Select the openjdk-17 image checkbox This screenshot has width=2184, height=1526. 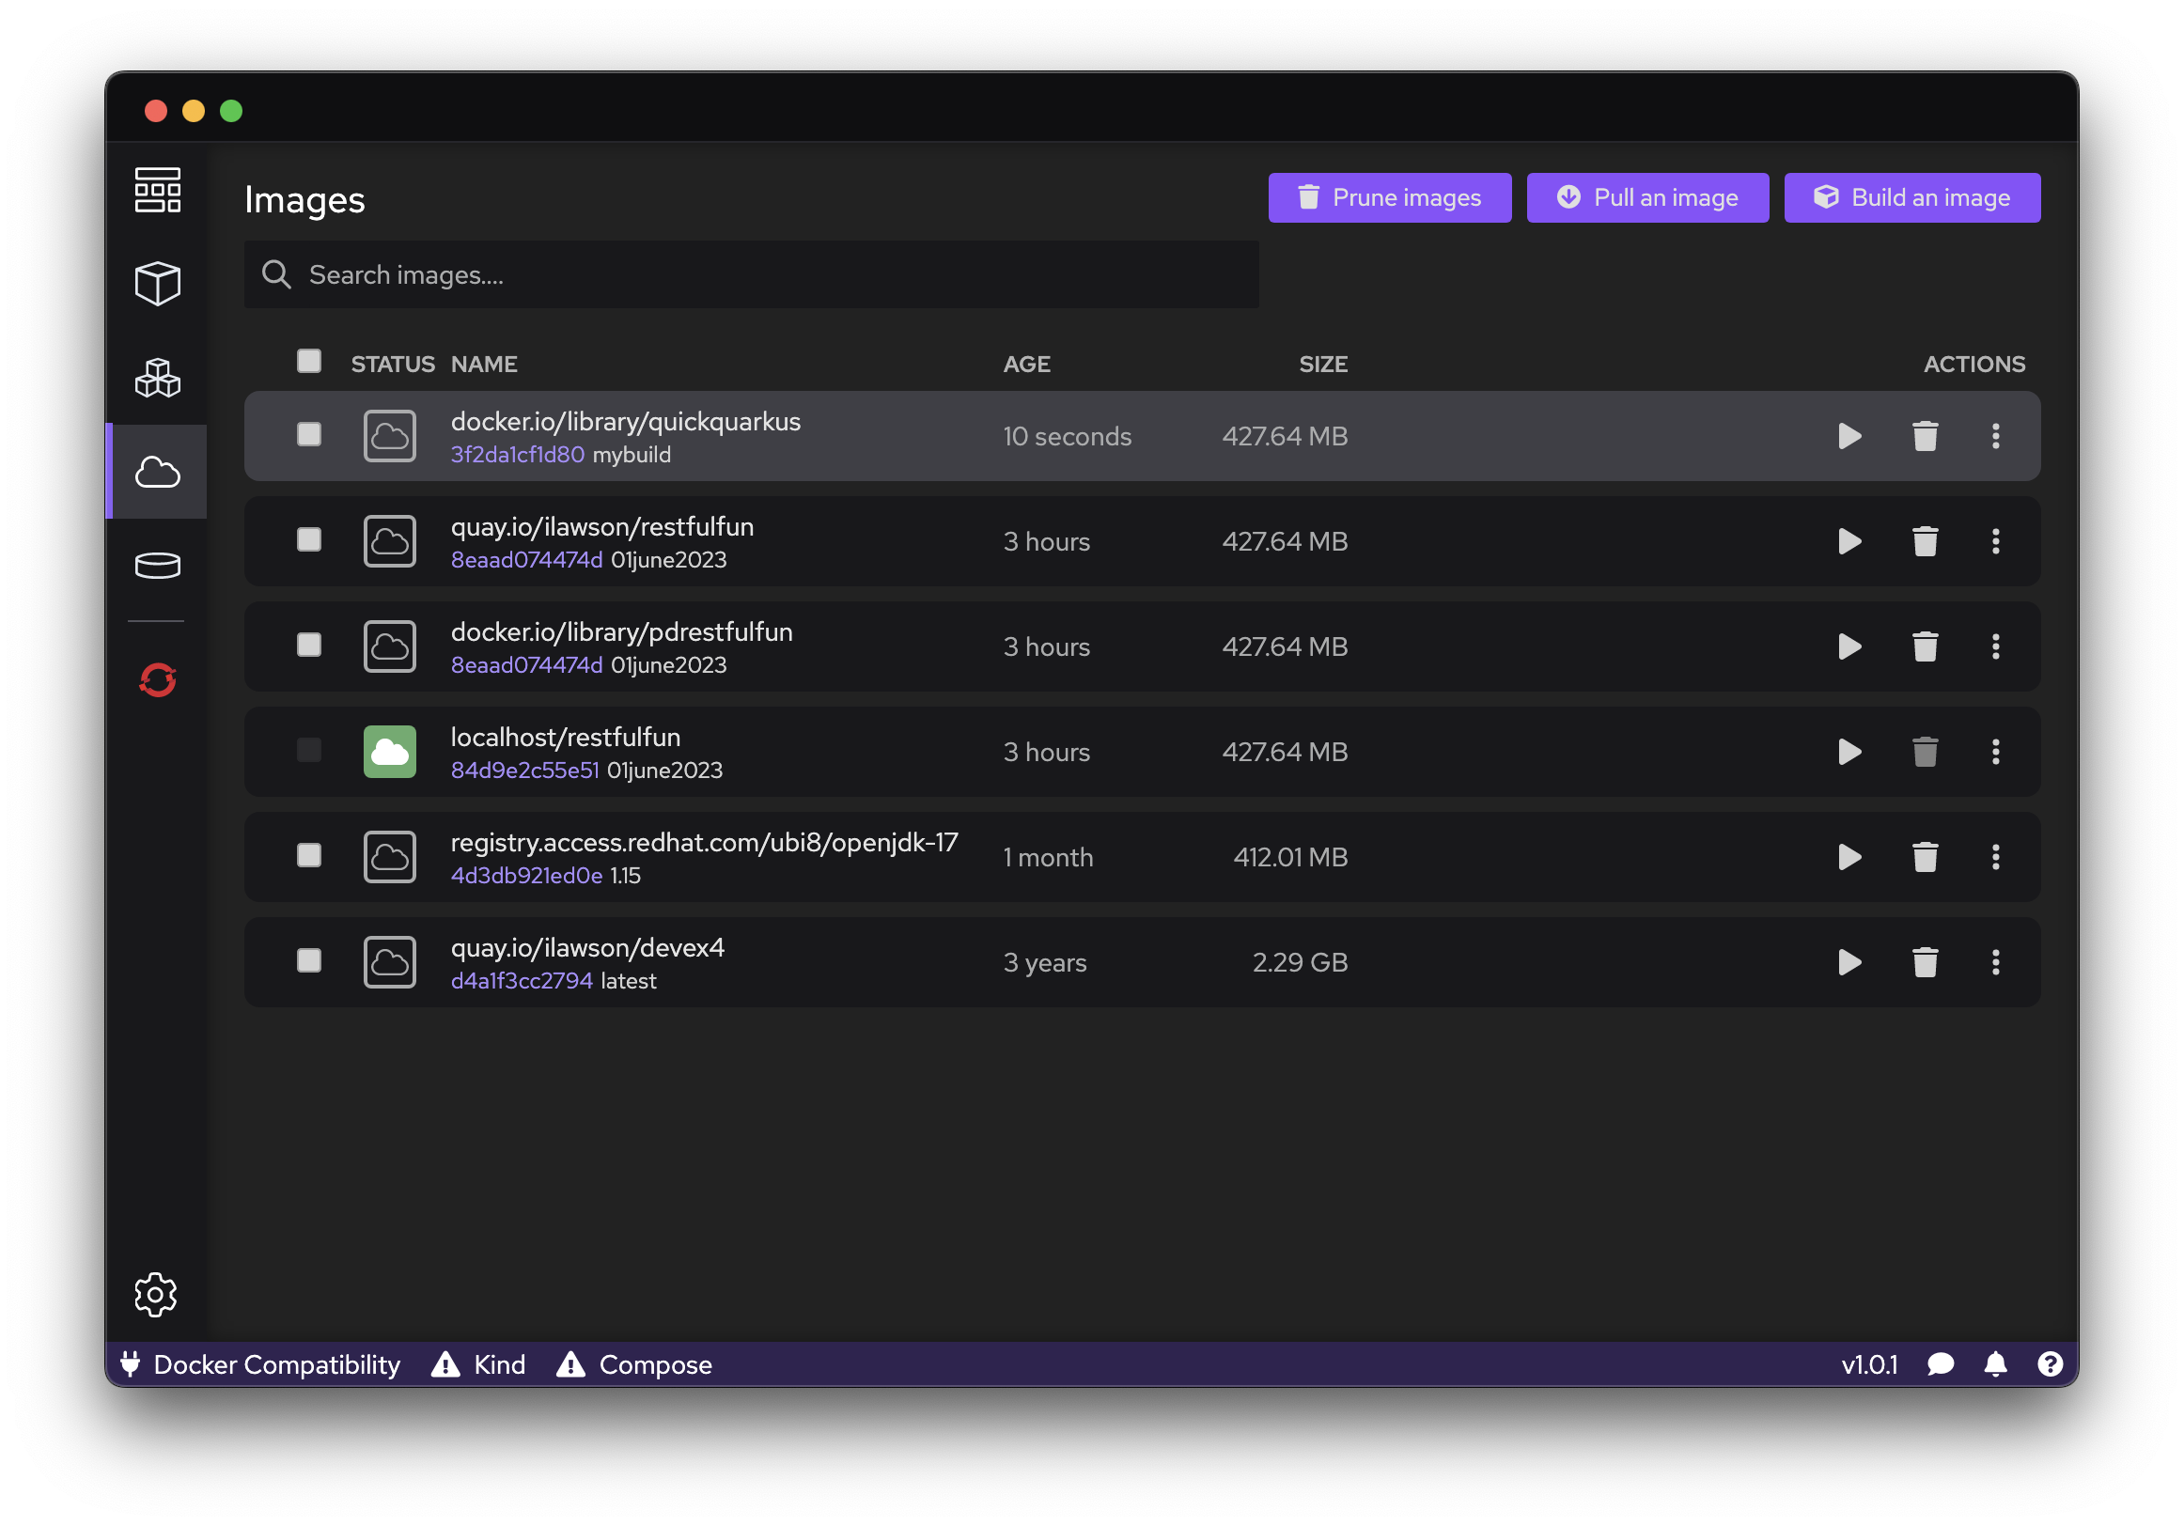309,856
